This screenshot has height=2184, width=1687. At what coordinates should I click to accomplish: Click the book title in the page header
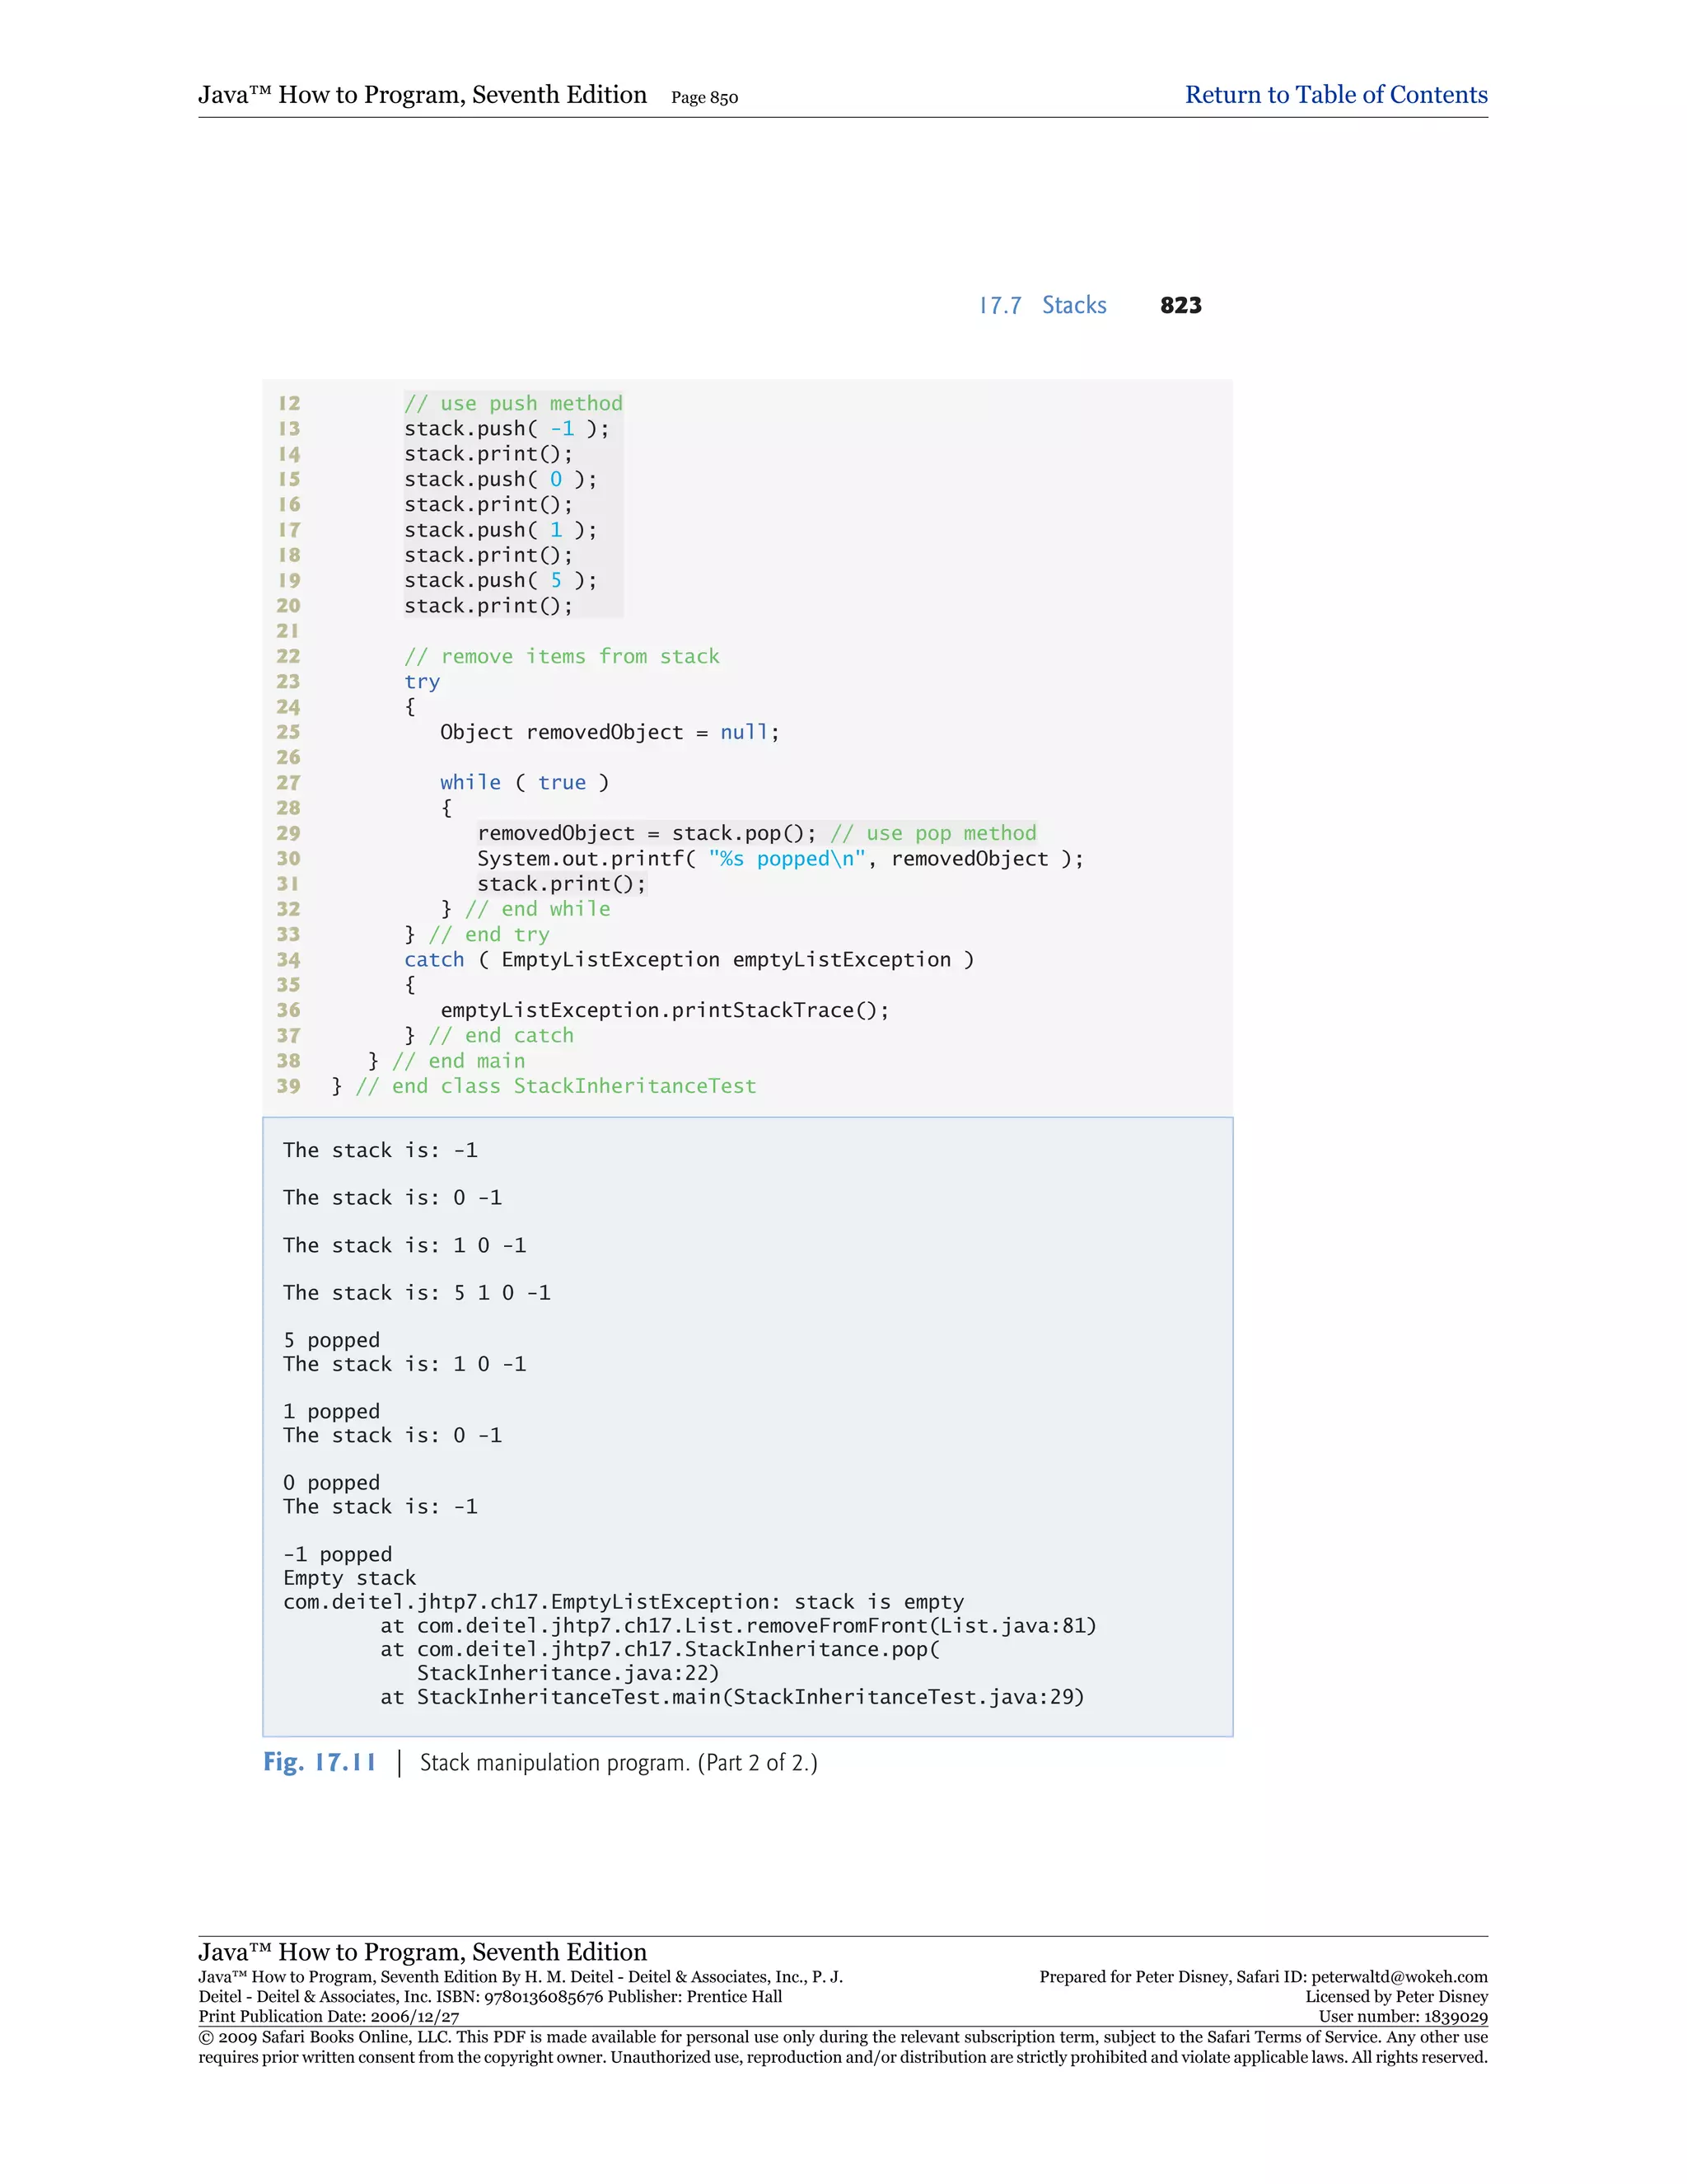click(x=422, y=95)
